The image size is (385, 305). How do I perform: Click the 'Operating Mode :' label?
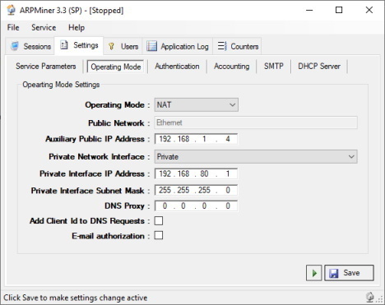118,105
